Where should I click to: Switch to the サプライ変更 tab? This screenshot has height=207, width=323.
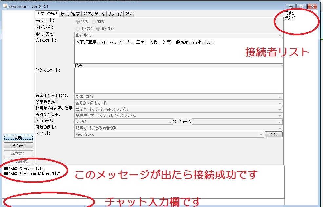pos(70,14)
